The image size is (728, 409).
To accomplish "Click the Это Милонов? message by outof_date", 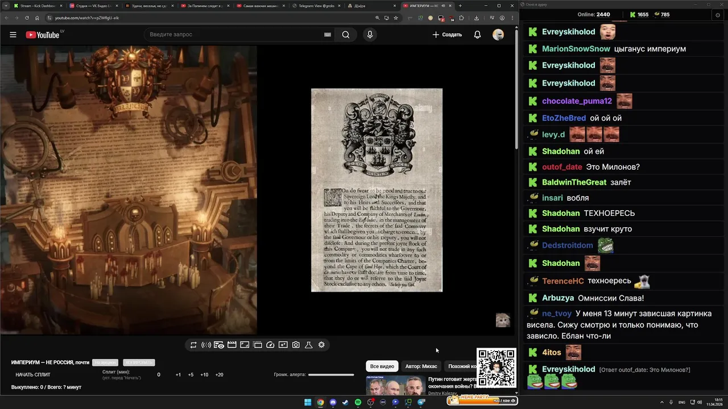I will [x=613, y=167].
